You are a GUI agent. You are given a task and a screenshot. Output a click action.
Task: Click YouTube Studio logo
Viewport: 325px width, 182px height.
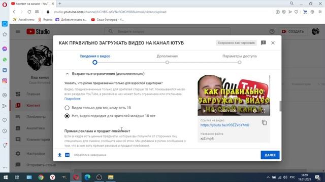click(x=38, y=31)
